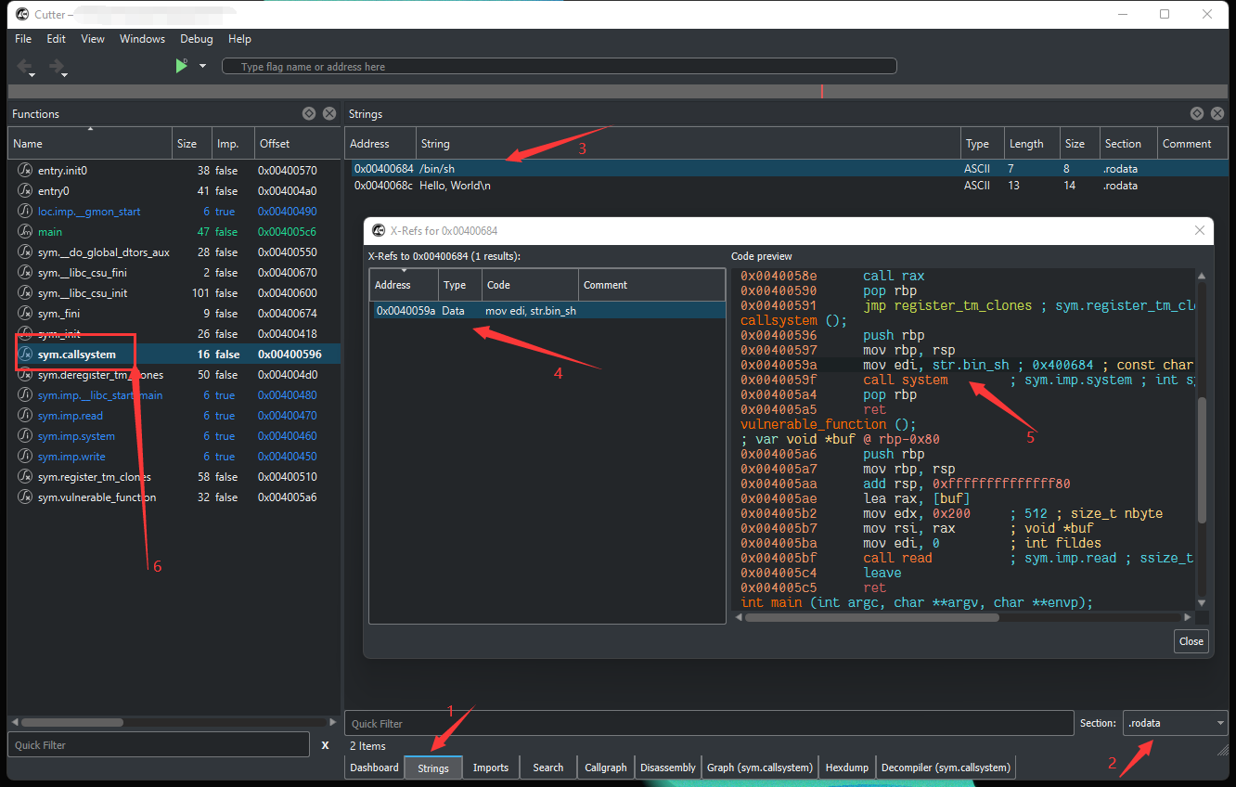Click the function icon beside sym._fini
Screen dimensions: 1236x787
(x=25, y=314)
